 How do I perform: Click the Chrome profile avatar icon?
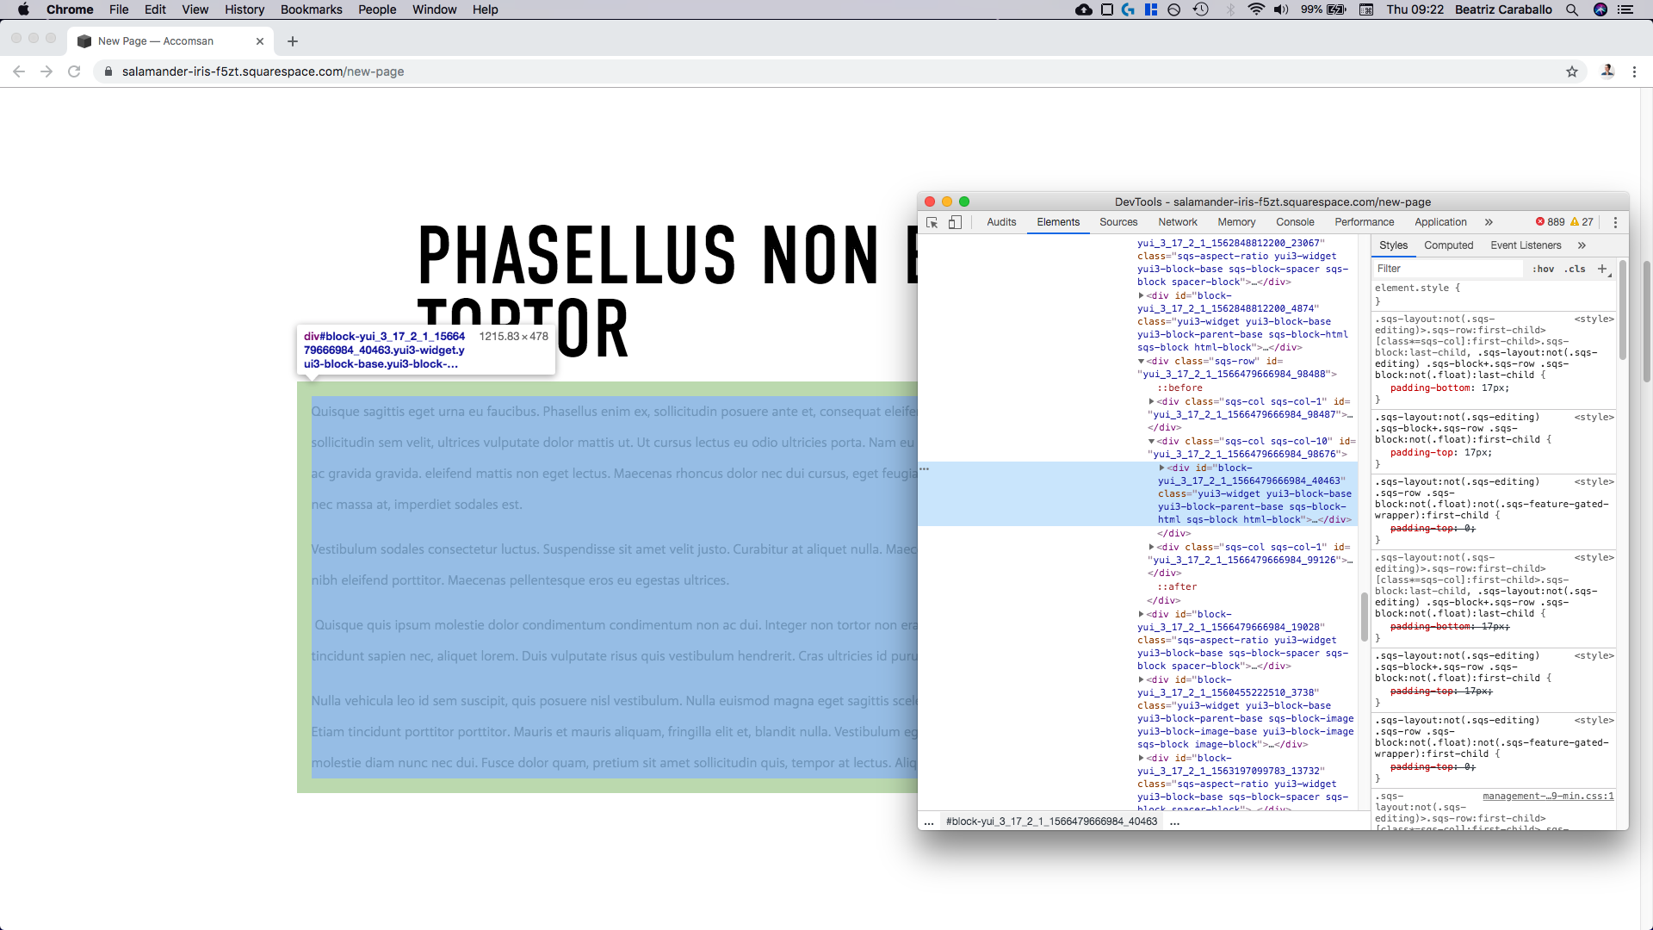(1608, 71)
